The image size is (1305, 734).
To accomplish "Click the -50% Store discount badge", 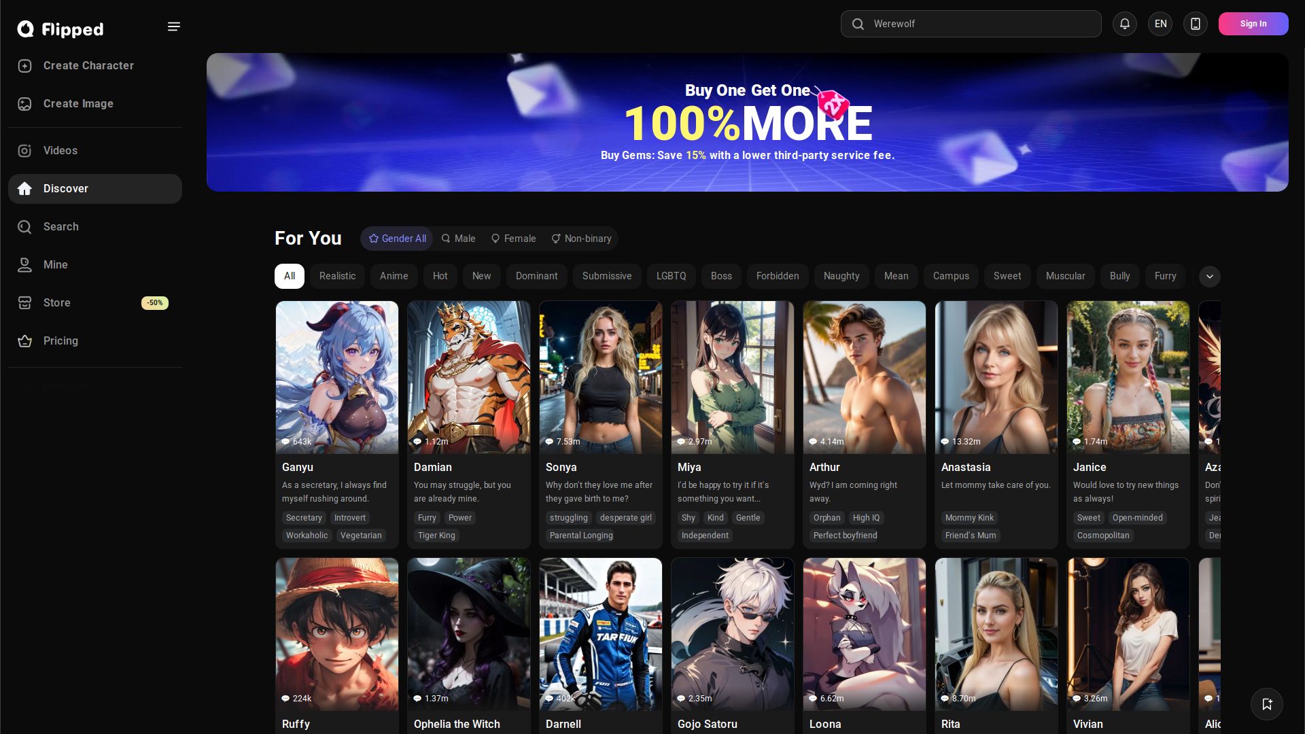I will point(155,303).
